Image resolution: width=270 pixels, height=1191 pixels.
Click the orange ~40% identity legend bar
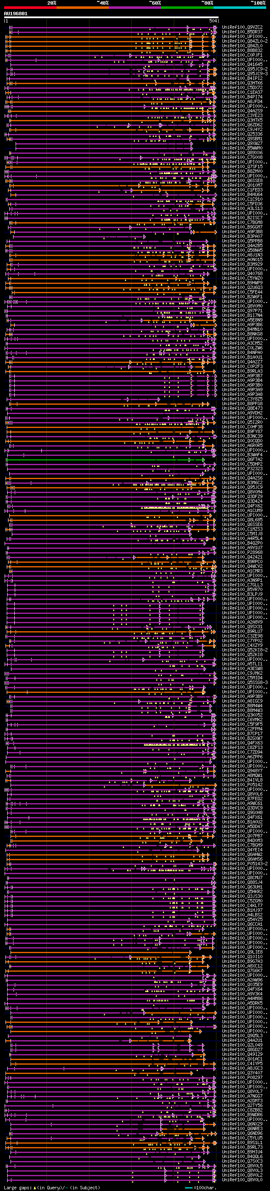tap(83, 8)
